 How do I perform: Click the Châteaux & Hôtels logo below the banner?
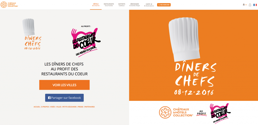(176, 112)
